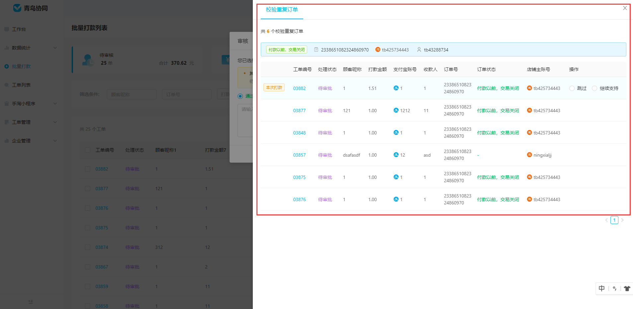Open background list link 03874
The image size is (633, 309).
[x=102, y=247]
